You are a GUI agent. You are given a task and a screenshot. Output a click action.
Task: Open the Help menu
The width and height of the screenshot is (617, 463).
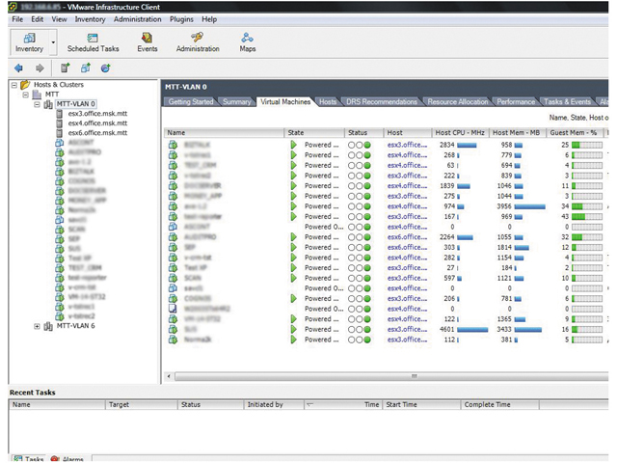[209, 19]
